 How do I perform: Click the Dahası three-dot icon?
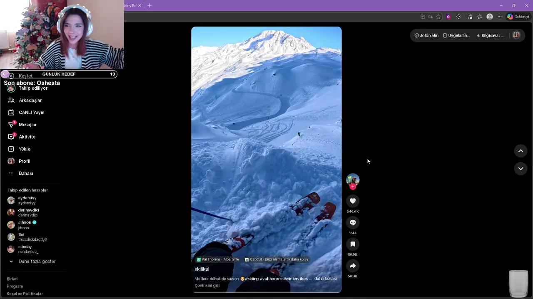pos(11,173)
